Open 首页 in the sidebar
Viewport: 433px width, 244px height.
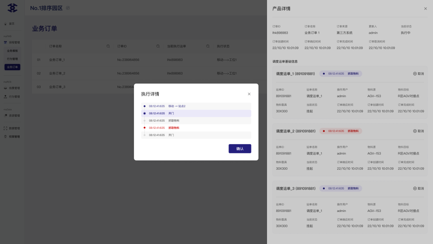pos(12,24)
